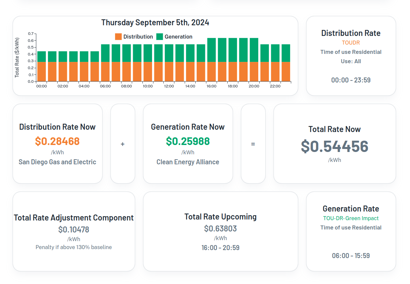The image size is (410, 284).
Task: Click 'Clean Energy Alliance' provider name
Action: (x=188, y=162)
